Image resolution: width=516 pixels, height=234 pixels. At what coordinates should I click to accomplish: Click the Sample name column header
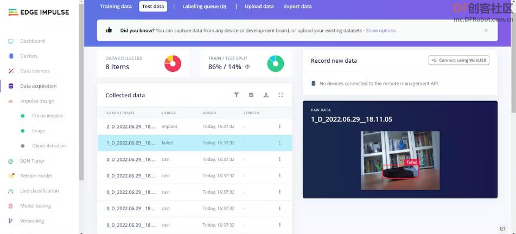(120, 113)
